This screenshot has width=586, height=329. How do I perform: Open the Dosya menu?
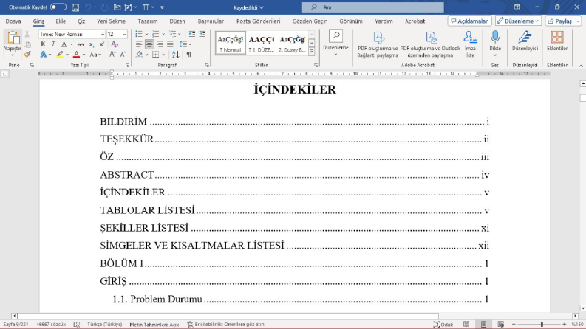pyautogui.click(x=13, y=21)
